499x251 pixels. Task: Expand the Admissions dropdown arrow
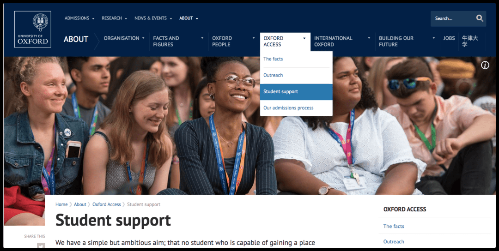93,18
